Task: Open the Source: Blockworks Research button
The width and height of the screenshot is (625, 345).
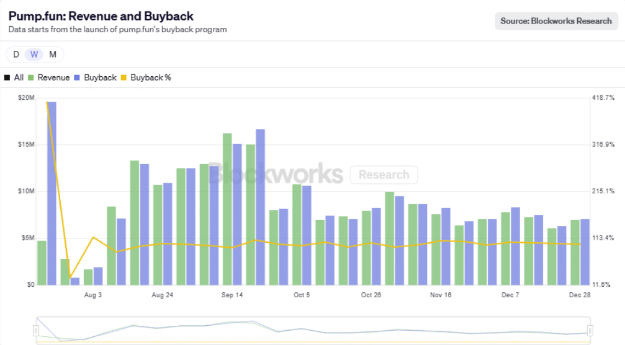Action: (x=556, y=21)
